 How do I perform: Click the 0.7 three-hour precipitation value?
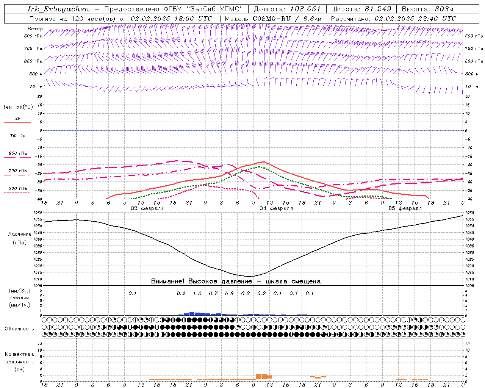(213, 293)
